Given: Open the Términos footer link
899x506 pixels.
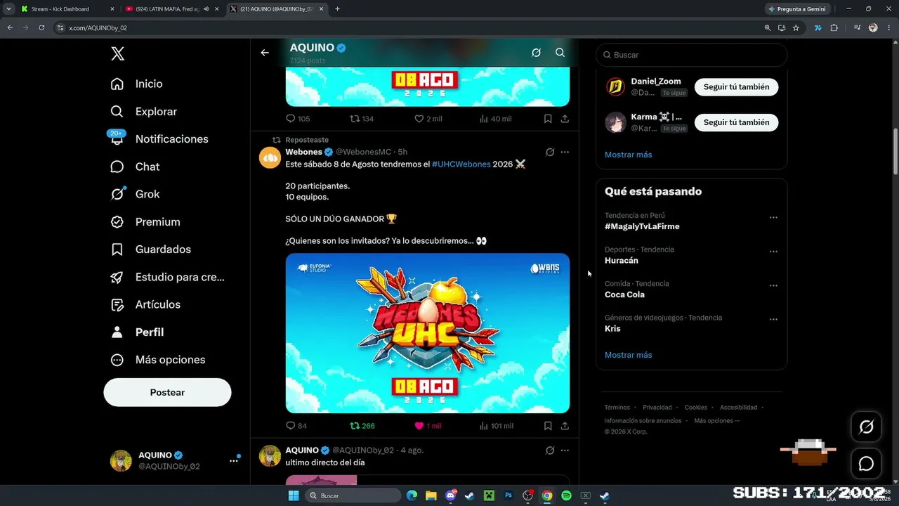Looking at the screenshot, I should [617, 408].
